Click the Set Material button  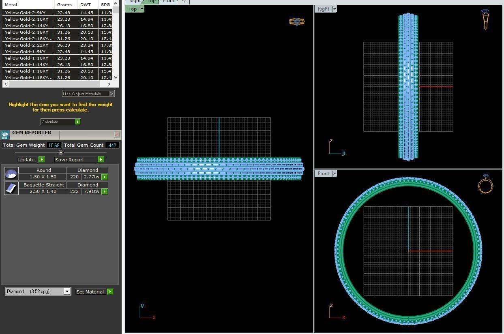point(90,292)
